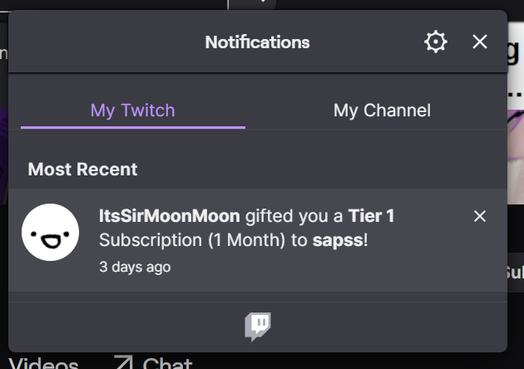Viewport: 524px width, 369px height.
Task: Click the bold 'Tier 1' text
Action: click(x=371, y=217)
